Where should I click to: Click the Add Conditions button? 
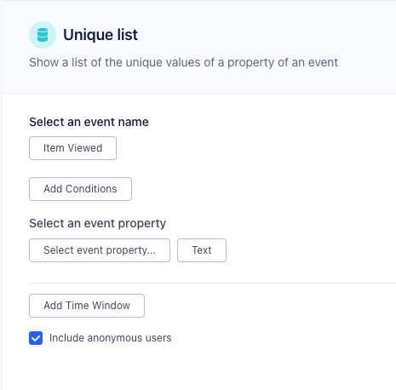[80, 189]
